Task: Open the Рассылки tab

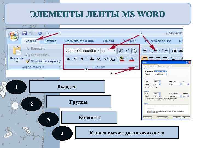Action: [129, 41]
